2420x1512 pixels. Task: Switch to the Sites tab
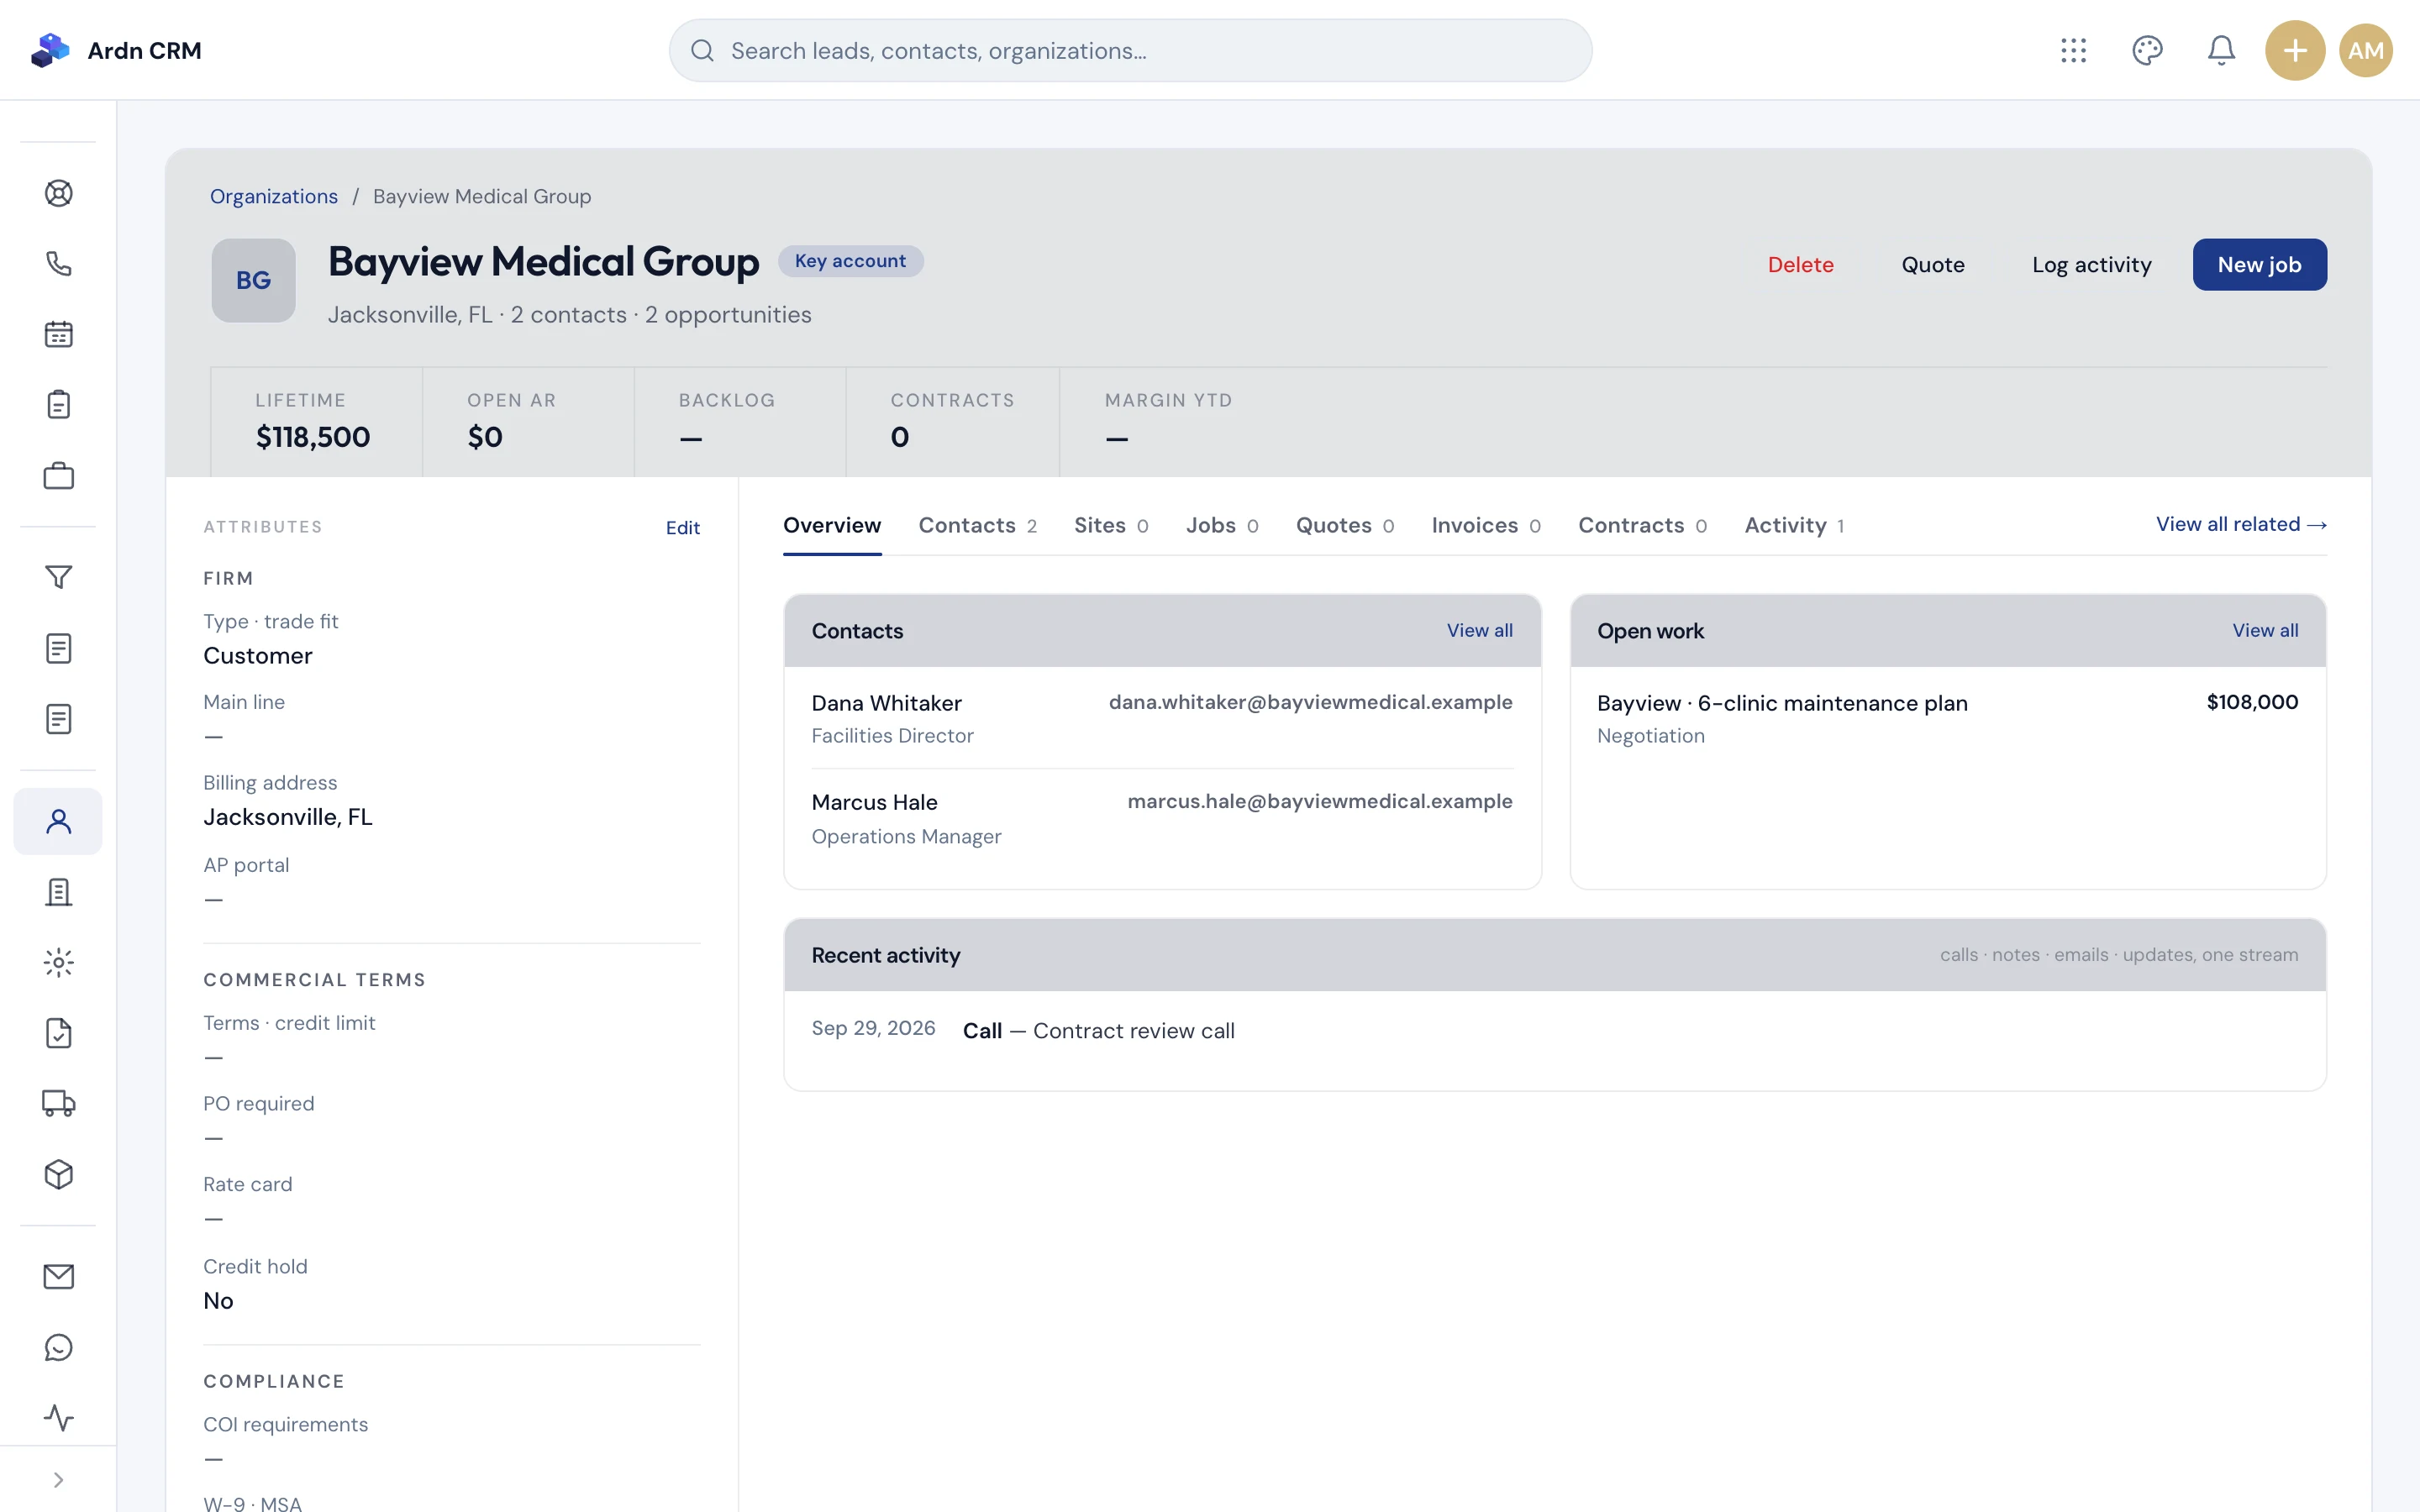[1111, 525]
